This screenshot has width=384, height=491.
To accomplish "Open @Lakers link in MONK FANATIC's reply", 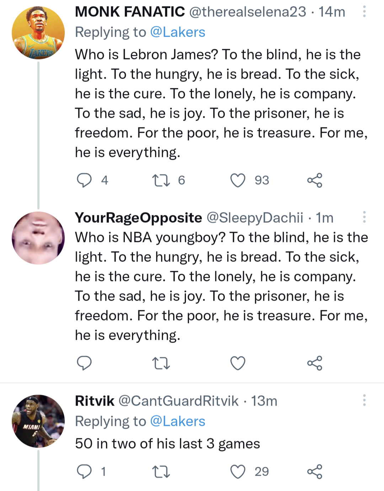I will (177, 32).
